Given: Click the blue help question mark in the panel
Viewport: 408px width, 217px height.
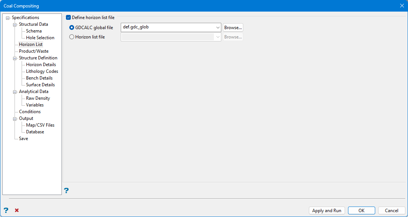Looking at the screenshot, I should 66,190.
